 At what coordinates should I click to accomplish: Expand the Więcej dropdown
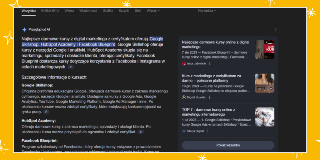point(153,10)
